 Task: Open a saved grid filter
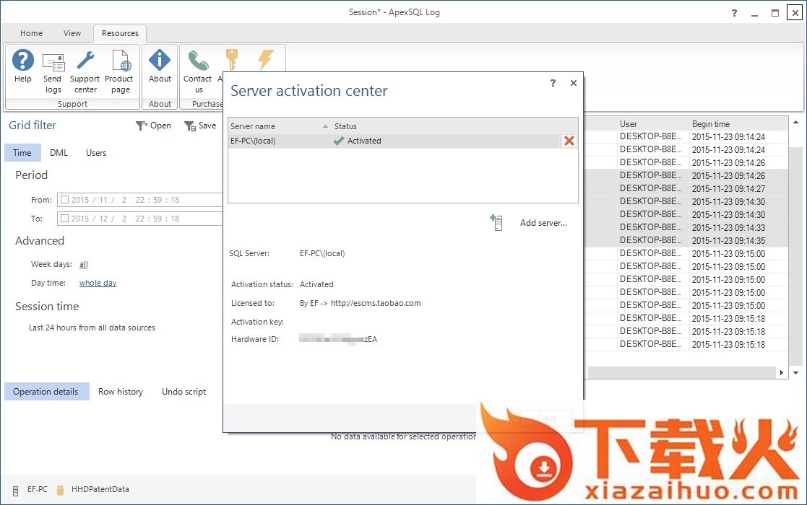153,126
